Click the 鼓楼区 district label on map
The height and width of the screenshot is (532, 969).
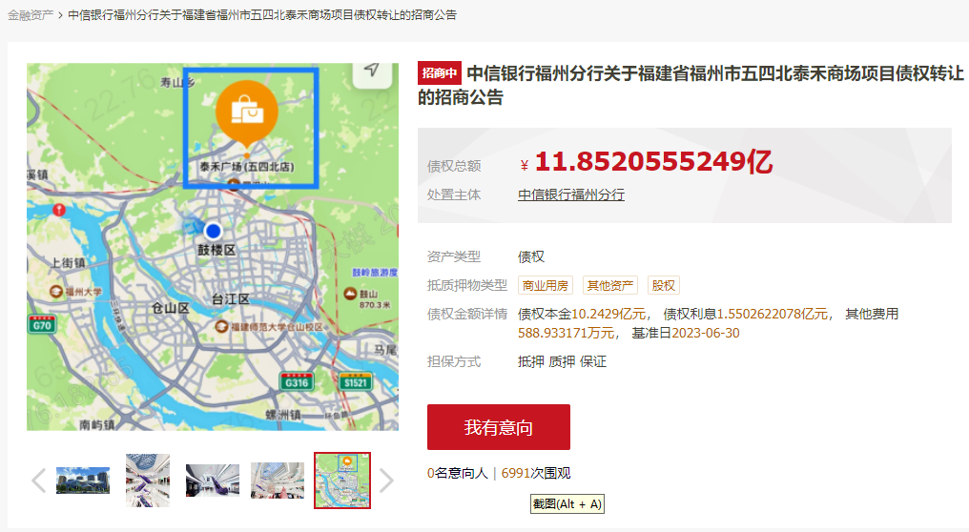point(216,250)
